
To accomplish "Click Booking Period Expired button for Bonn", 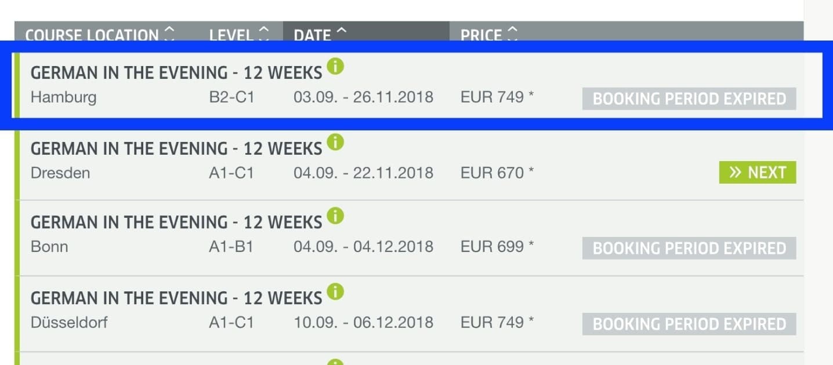I will (689, 249).
